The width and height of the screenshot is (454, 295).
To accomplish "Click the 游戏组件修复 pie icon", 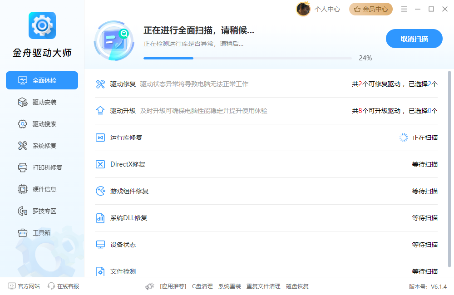I will [x=100, y=191].
